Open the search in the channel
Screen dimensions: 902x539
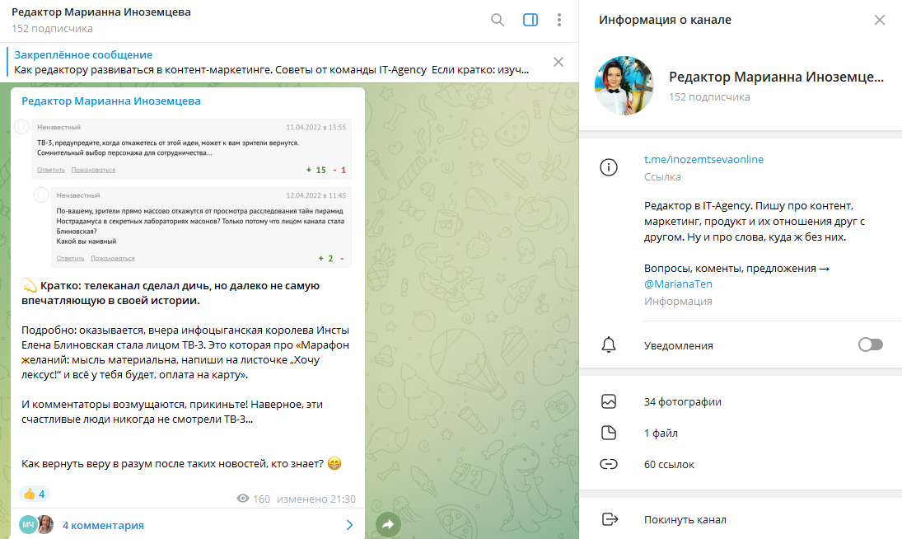pos(497,20)
